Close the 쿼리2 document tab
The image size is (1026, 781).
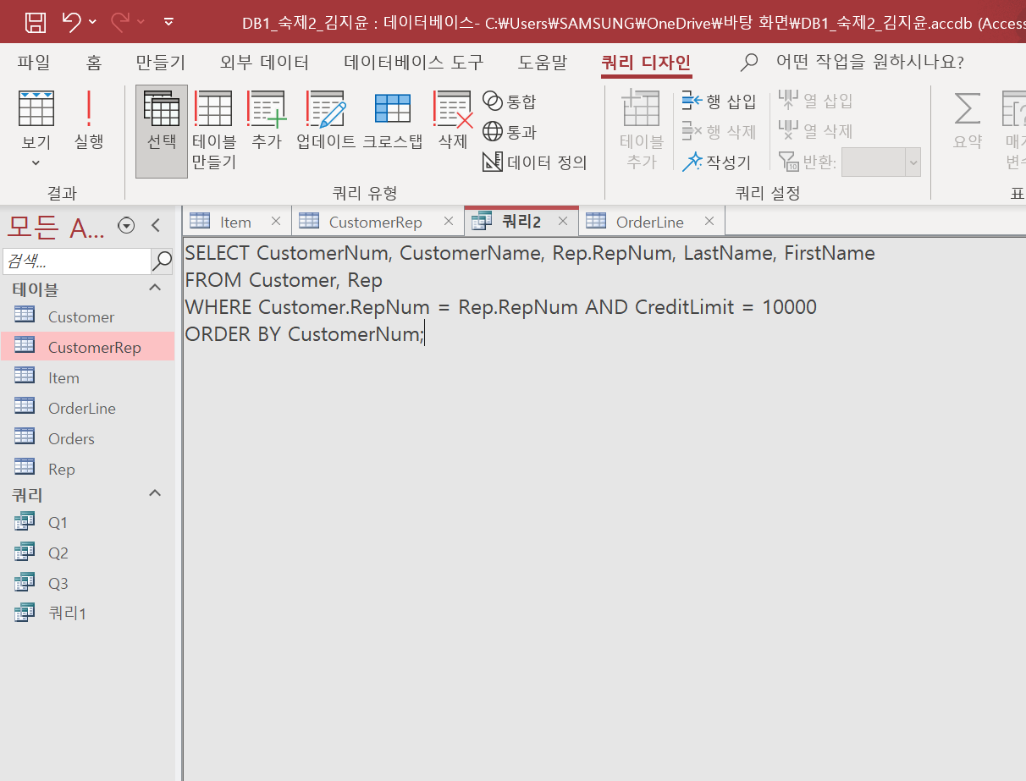point(563,222)
